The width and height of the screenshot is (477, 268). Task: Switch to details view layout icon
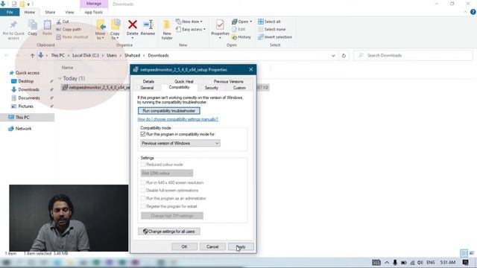[464, 253]
